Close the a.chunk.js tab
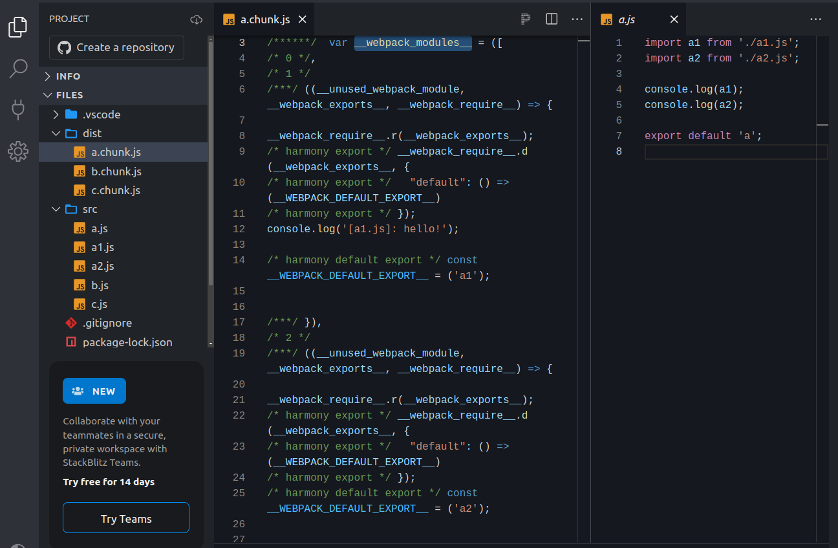Image resolution: width=838 pixels, height=548 pixels. pyautogui.click(x=302, y=19)
